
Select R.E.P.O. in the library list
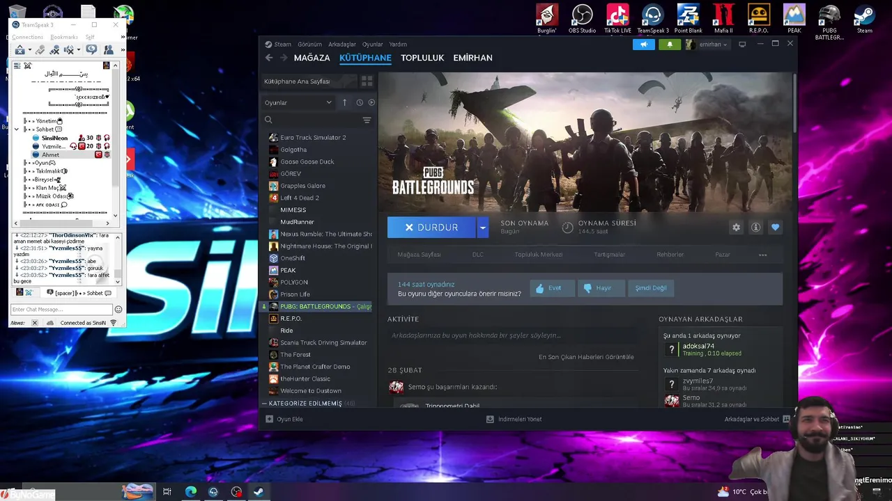pyautogui.click(x=291, y=319)
